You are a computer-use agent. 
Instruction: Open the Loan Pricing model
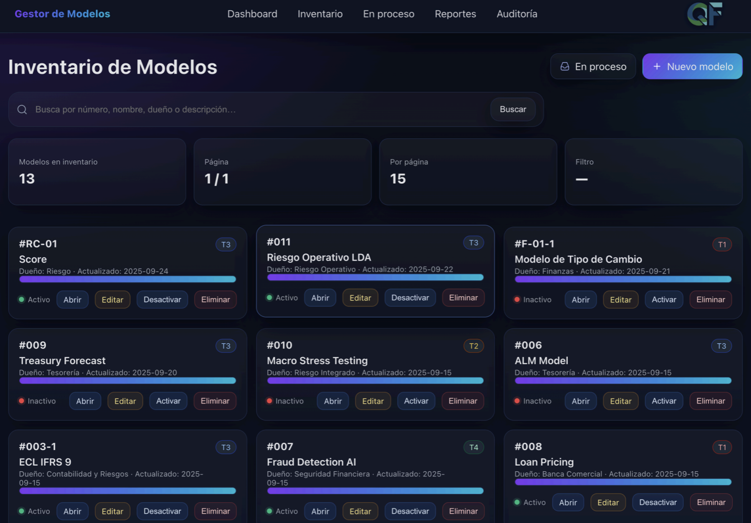(568, 503)
